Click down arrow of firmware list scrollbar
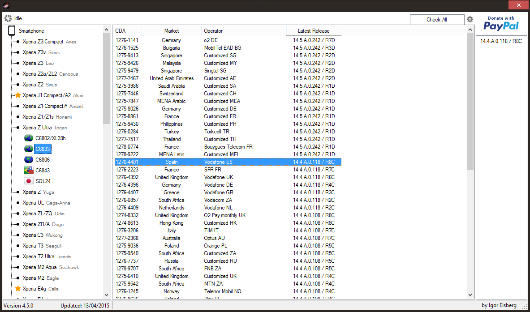Screen dimensions: 530x312 click(x=470, y=295)
